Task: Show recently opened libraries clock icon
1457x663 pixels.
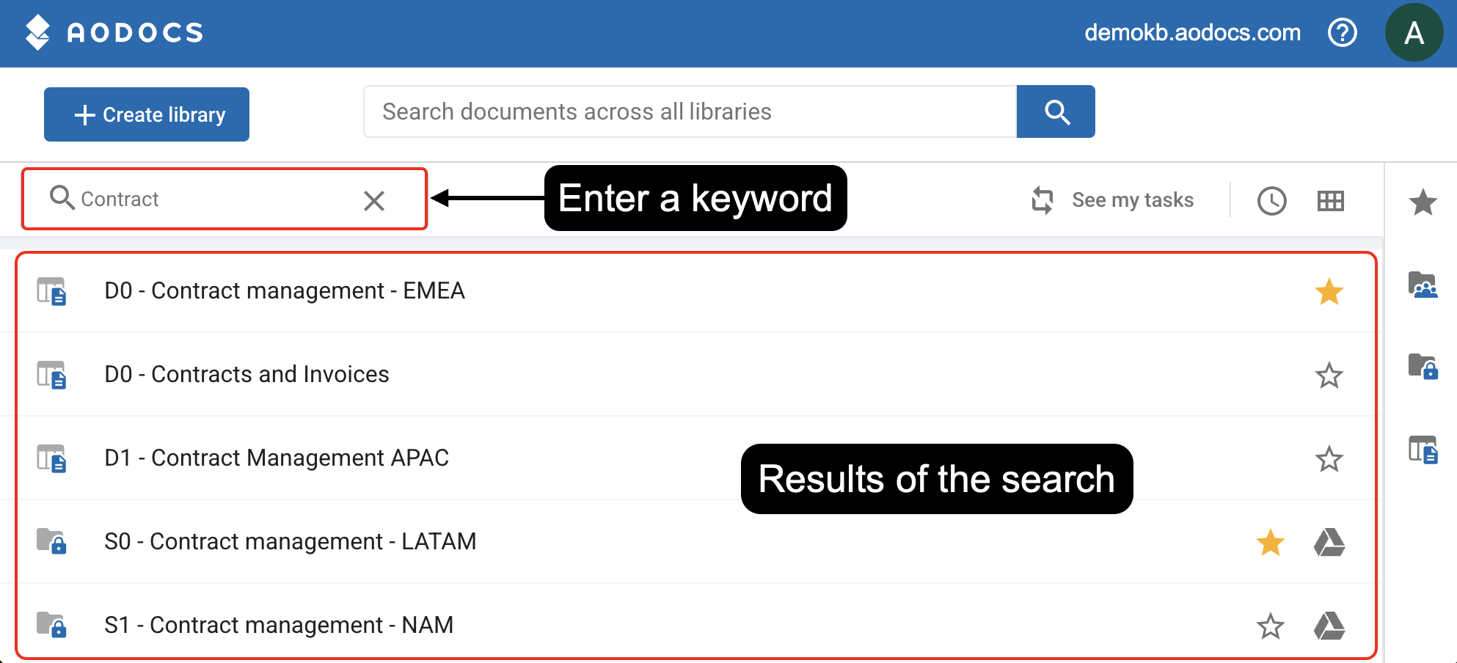Action: click(x=1271, y=200)
